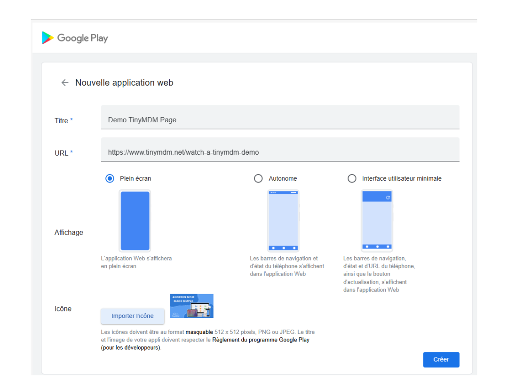
Task: Click the Créer button
Action: point(441,360)
